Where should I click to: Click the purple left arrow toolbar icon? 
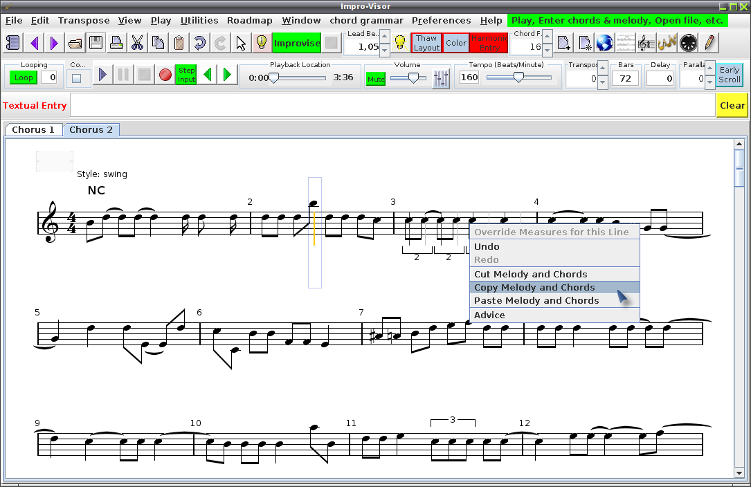click(33, 43)
